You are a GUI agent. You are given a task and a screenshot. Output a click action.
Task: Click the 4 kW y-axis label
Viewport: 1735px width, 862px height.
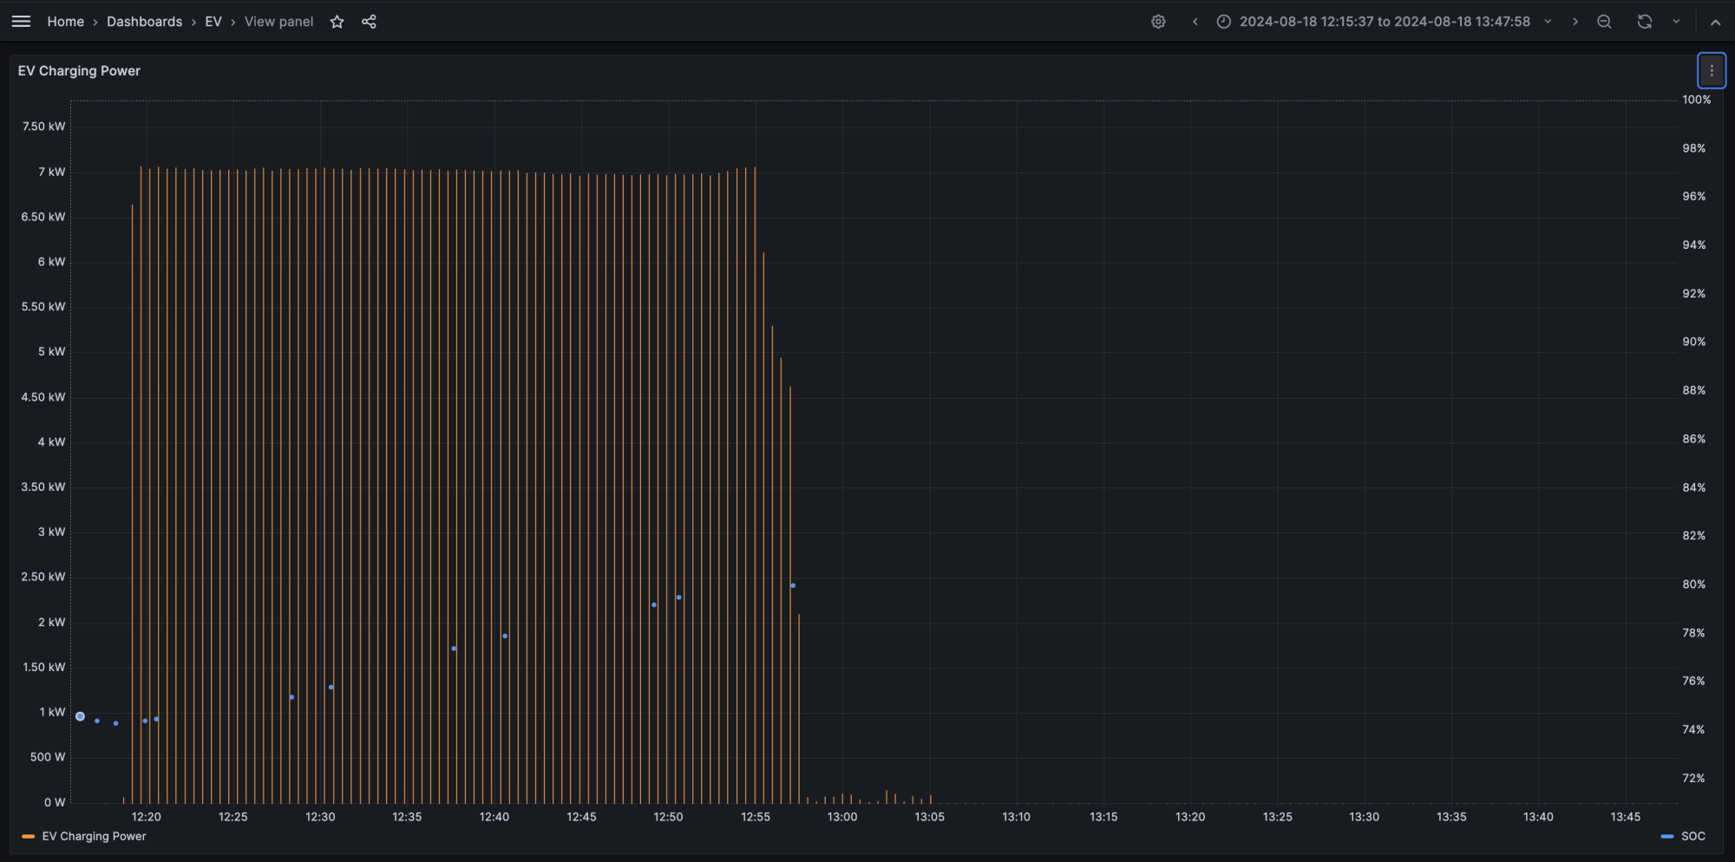(51, 442)
